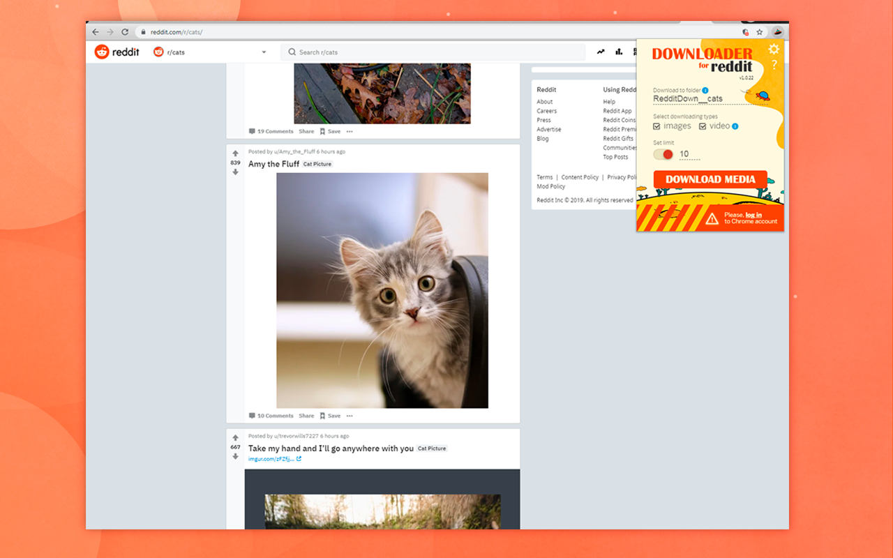Open user u/trevorwills7227 profile
The image size is (893, 558).
tap(297, 436)
